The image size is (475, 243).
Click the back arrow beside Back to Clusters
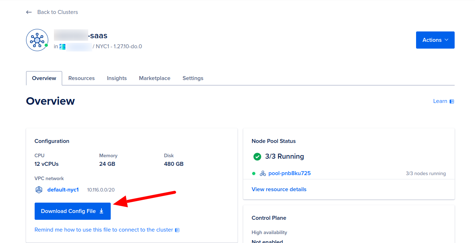coord(29,12)
